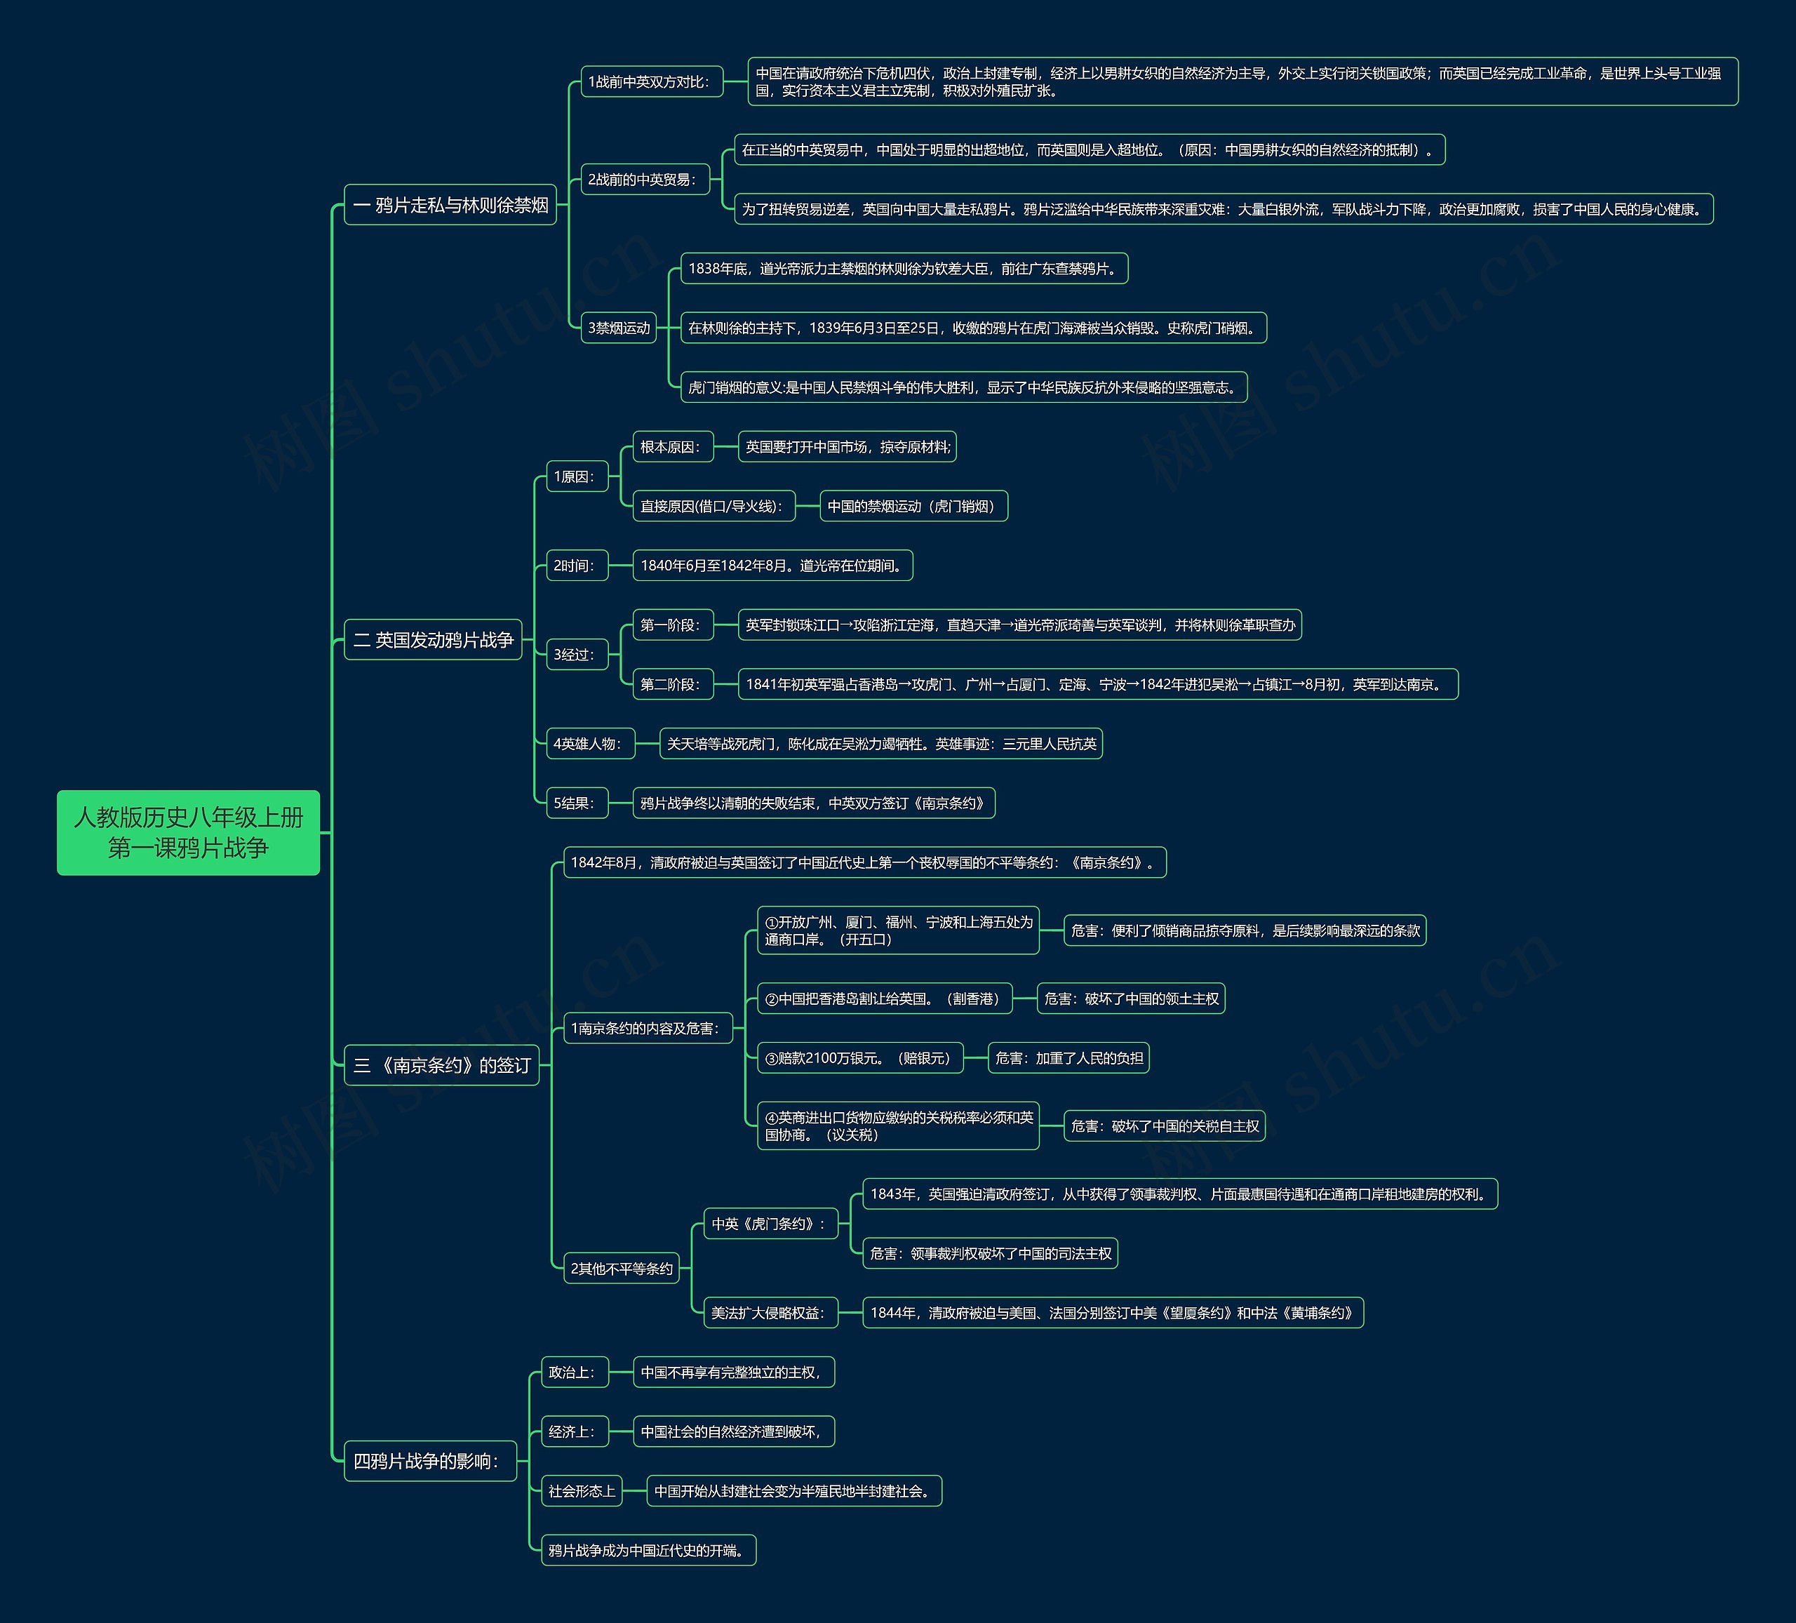1796x1623 pixels.
Task: Click the 三《南京条约》的签订 node
Action: pyautogui.click(x=442, y=1065)
